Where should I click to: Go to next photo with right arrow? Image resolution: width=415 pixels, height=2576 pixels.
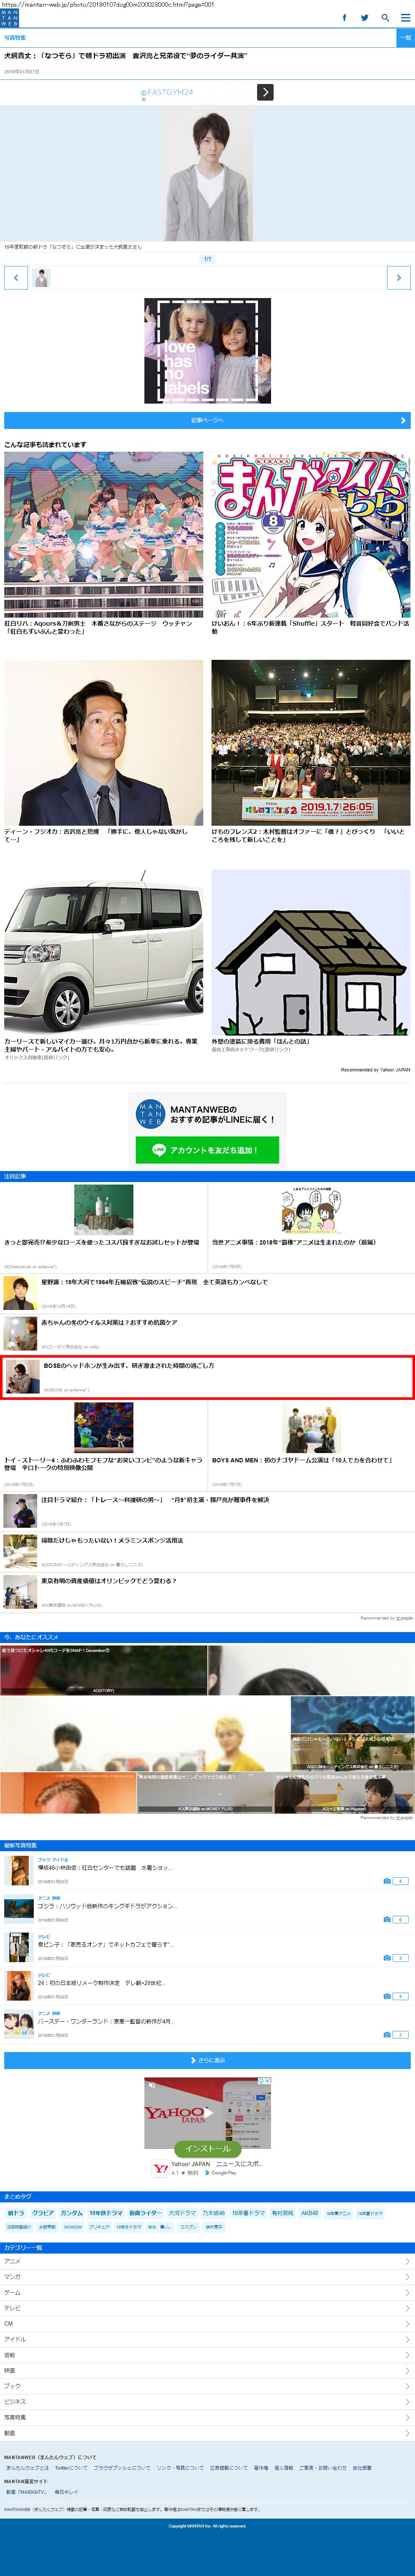click(398, 278)
